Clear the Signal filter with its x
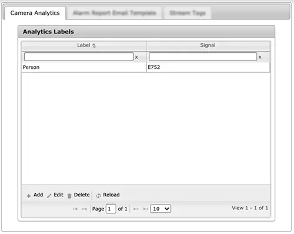 [260, 57]
